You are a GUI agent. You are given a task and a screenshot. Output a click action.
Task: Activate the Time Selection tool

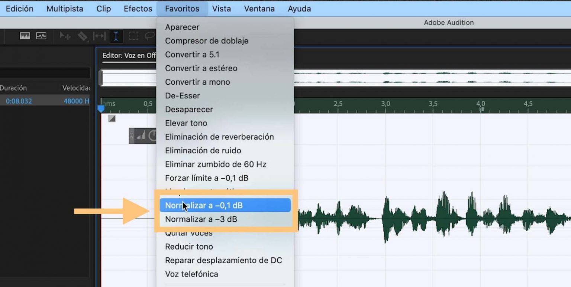[116, 36]
